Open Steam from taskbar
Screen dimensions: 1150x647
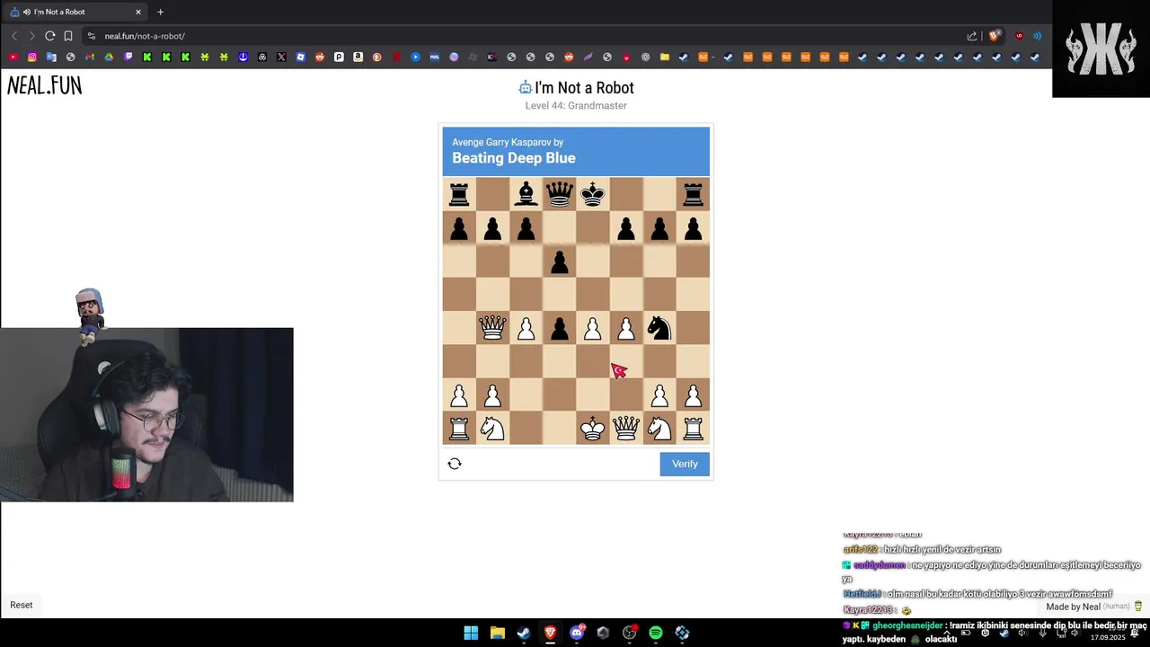524,633
